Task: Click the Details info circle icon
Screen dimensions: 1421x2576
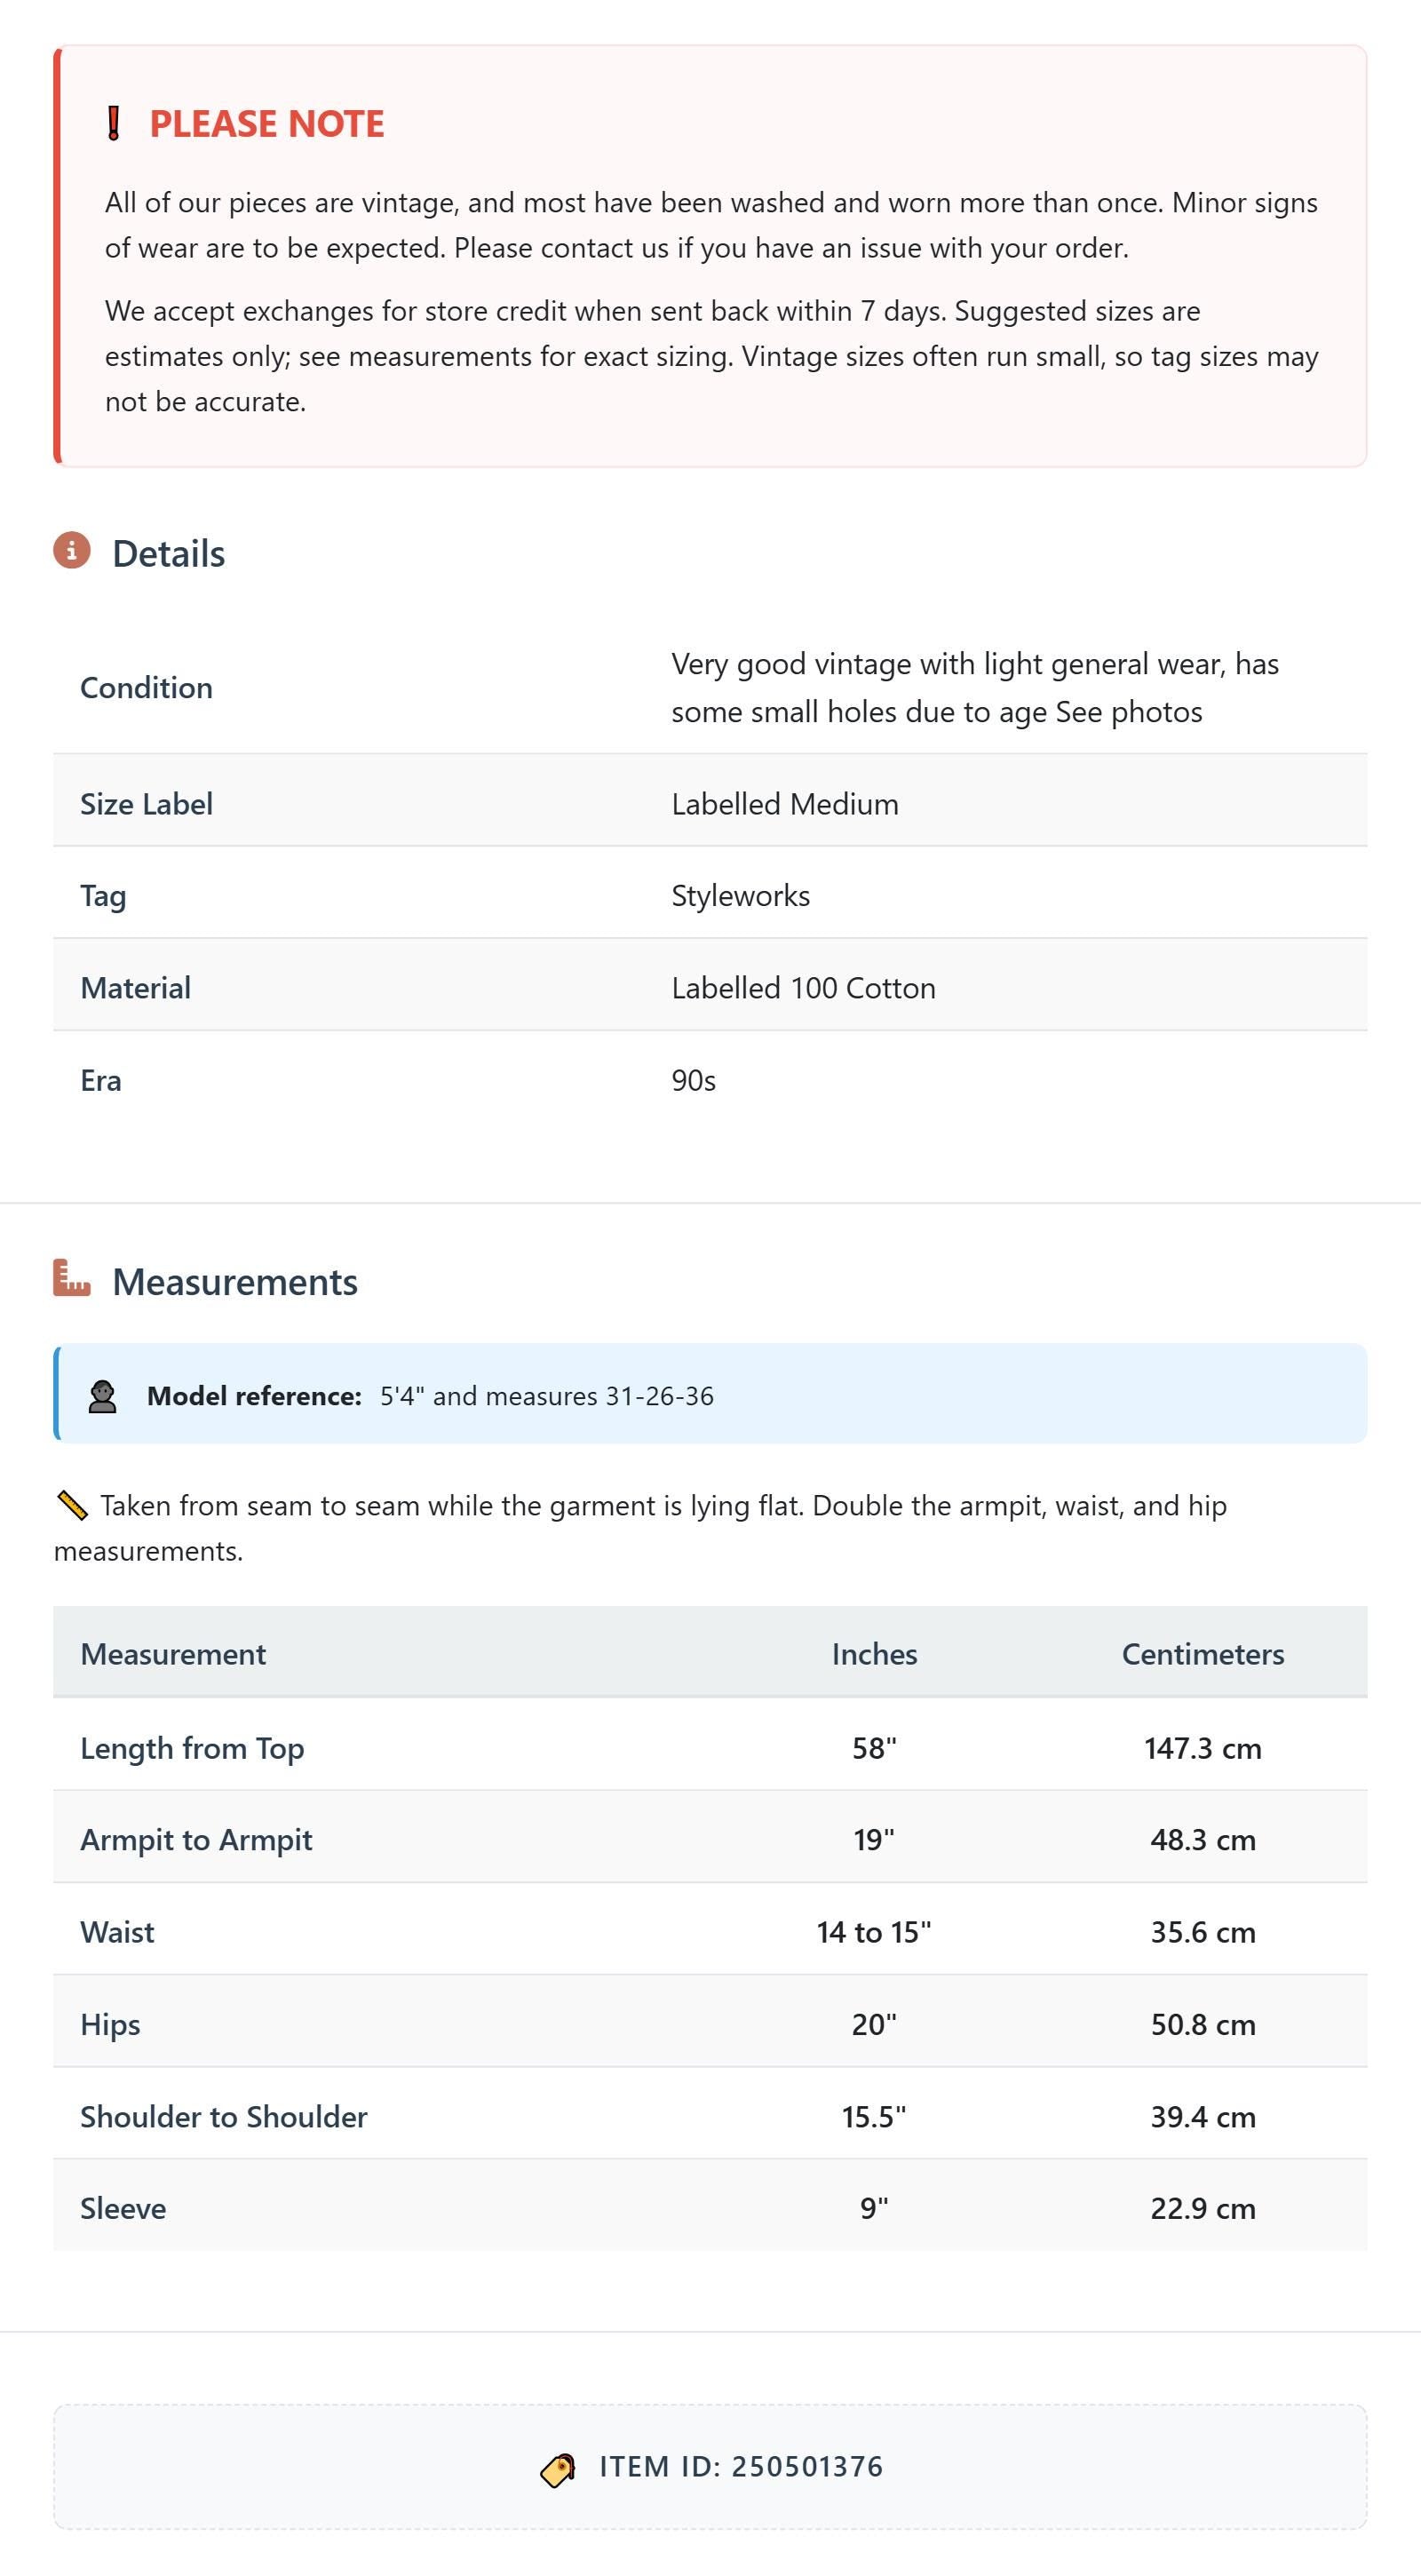Action: coord(72,550)
